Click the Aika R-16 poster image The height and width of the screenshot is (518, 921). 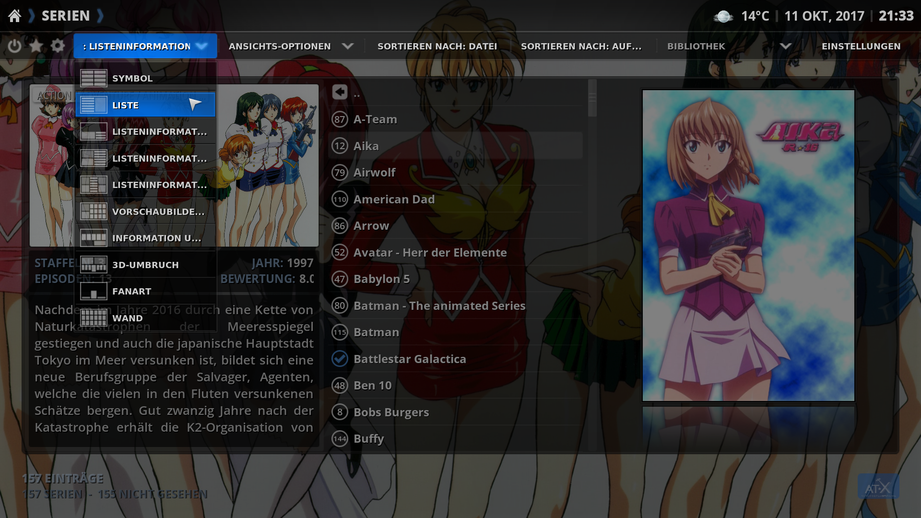pos(748,246)
